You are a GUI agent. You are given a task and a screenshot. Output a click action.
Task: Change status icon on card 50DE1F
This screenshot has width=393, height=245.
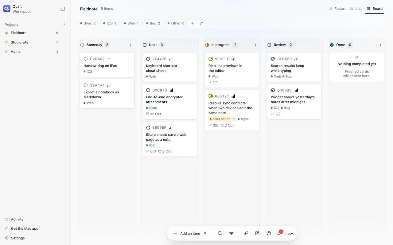coord(211,59)
